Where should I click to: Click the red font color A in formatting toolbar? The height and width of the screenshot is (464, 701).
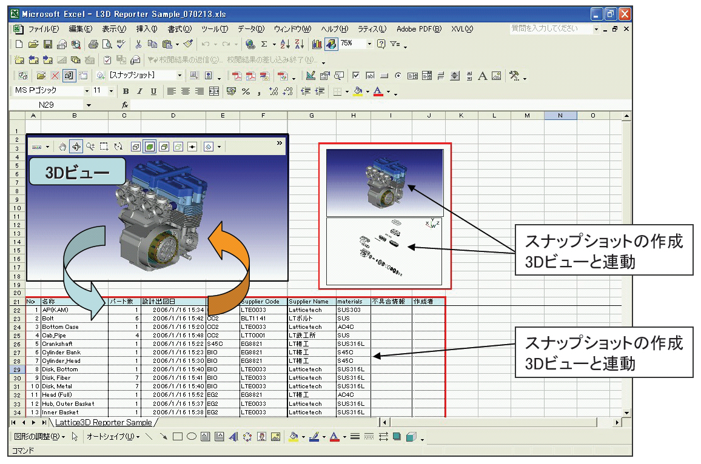[x=378, y=91]
